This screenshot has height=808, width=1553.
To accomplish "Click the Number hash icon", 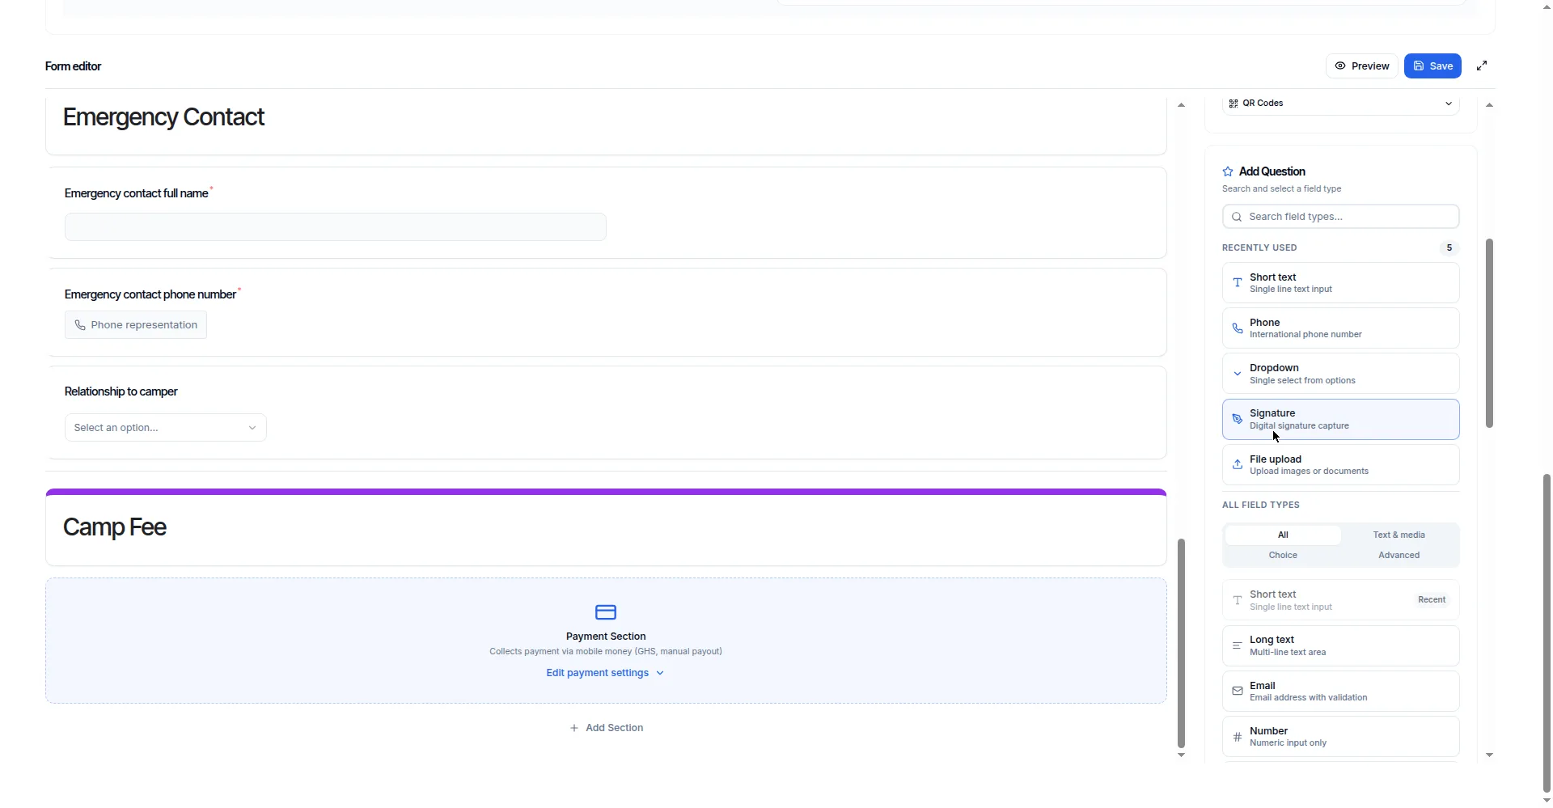I will (x=1238, y=737).
